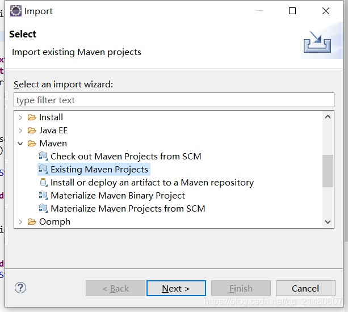Click the wizard list scroll up arrow
The image size is (348, 312).
(328, 117)
